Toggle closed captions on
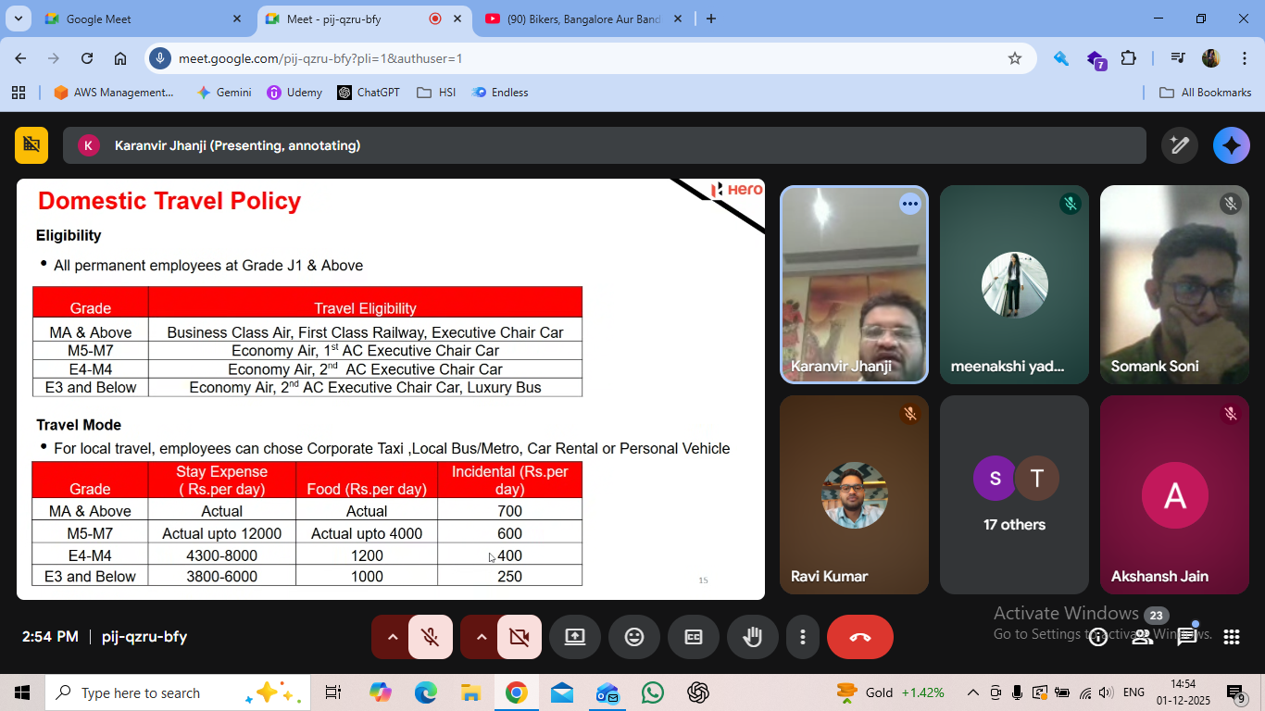The height and width of the screenshot is (711, 1265). point(693,637)
